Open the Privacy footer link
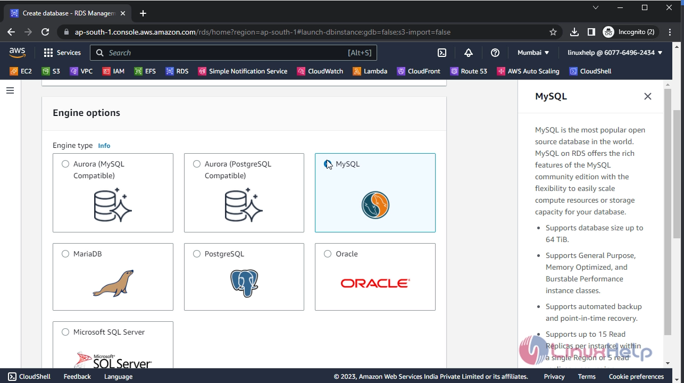 (554, 377)
